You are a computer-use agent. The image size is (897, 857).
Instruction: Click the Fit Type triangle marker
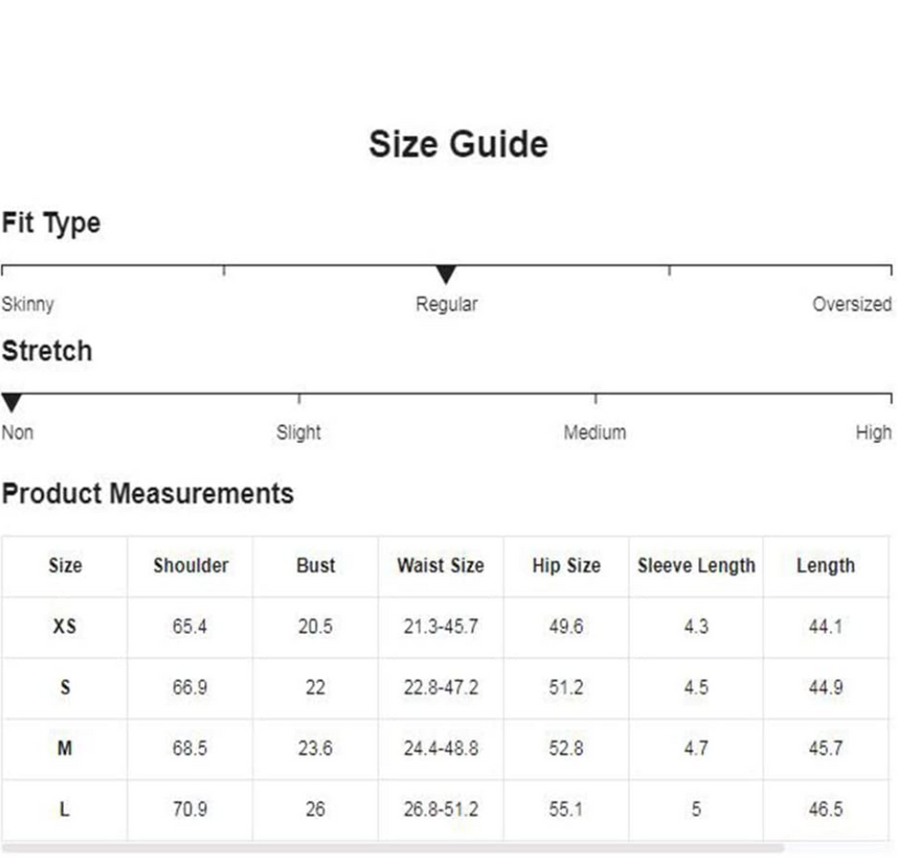tap(446, 274)
